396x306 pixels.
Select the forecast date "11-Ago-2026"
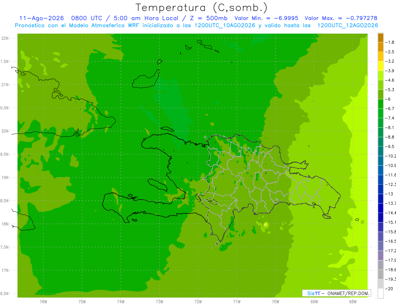click(x=41, y=18)
